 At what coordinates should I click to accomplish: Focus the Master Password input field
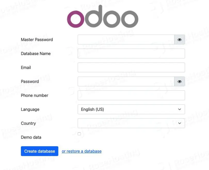coord(126,40)
